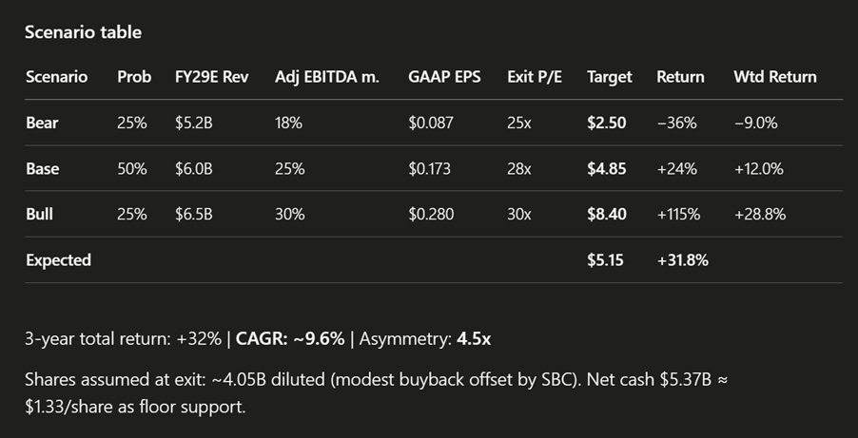Image resolution: width=858 pixels, height=438 pixels.
Task: Click the $4.85 Base target price
Action: (x=606, y=168)
